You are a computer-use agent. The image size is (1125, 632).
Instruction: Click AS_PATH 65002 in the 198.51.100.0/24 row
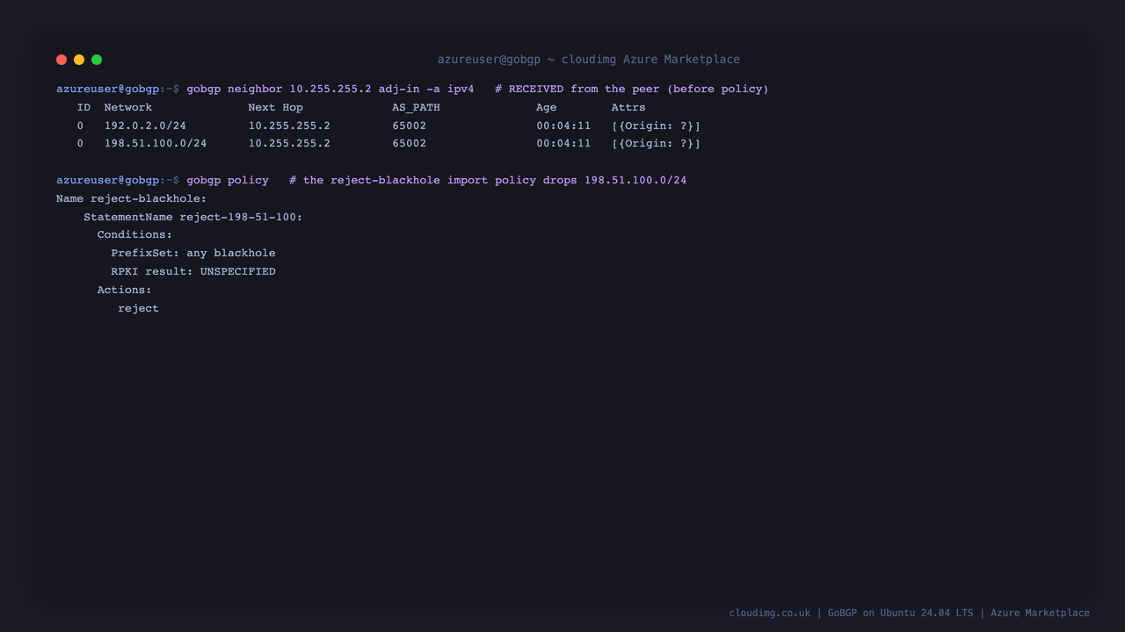(410, 143)
